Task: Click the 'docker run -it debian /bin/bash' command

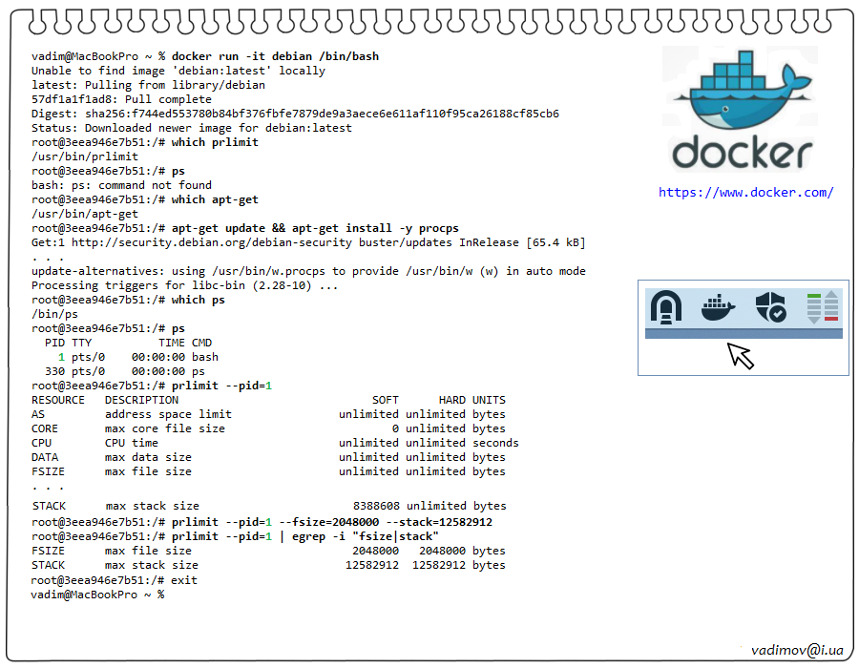Action: click(x=275, y=56)
